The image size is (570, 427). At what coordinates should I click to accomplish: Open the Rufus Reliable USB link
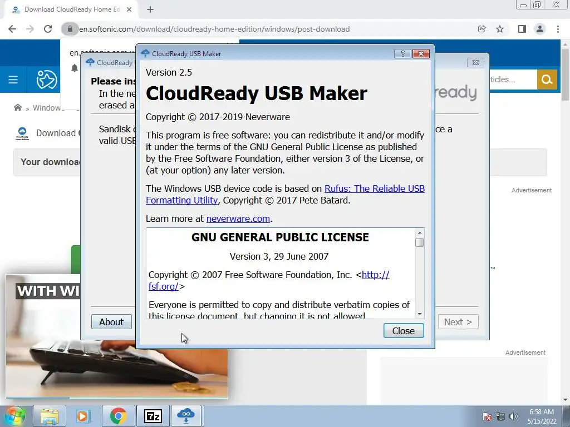click(x=375, y=189)
